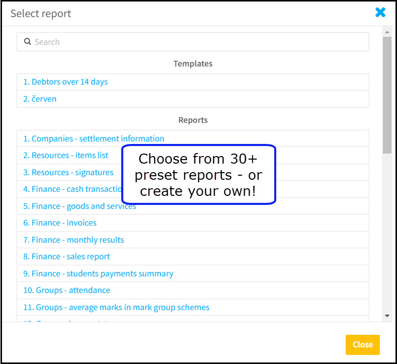Select Resources - signatures report

pos(68,172)
